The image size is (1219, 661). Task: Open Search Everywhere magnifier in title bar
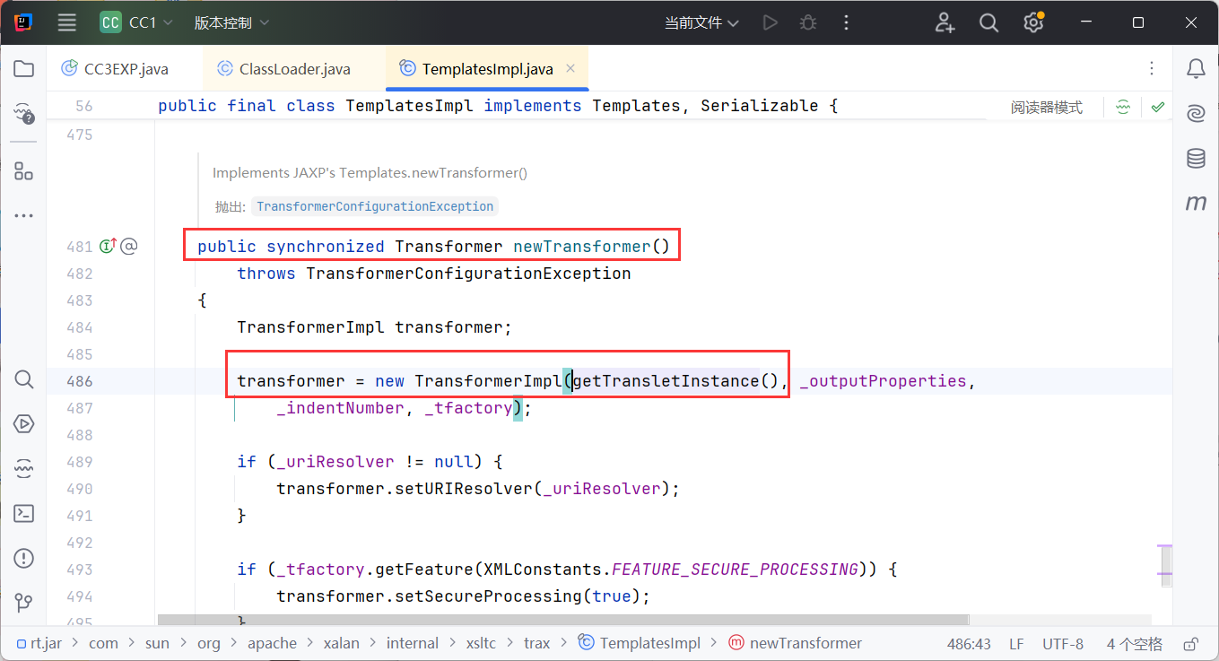[x=988, y=23]
